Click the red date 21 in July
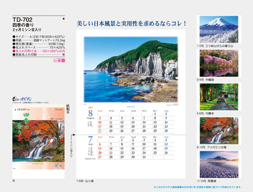This screenshot has height=192, width=253. [111, 153]
